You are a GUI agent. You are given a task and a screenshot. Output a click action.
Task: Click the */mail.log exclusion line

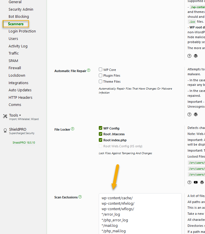tap(110, 225)
